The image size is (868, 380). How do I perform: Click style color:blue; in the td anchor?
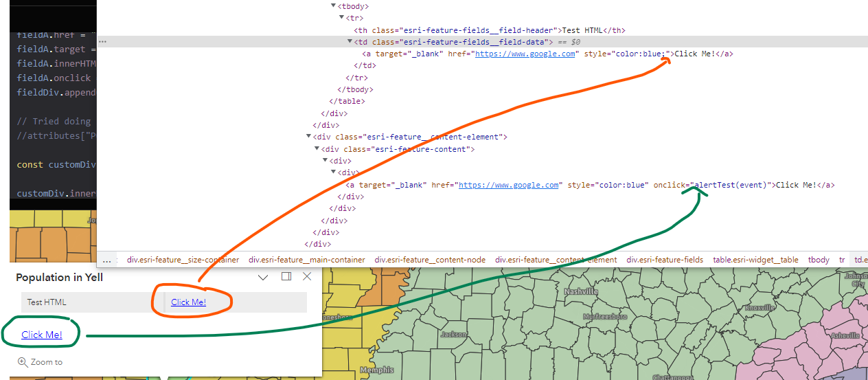(x=626, y=54)
